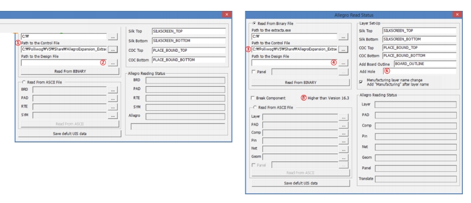
Task: Select Read From ASCII File in Allegro Read Status
Action: (x=255, y=107)
